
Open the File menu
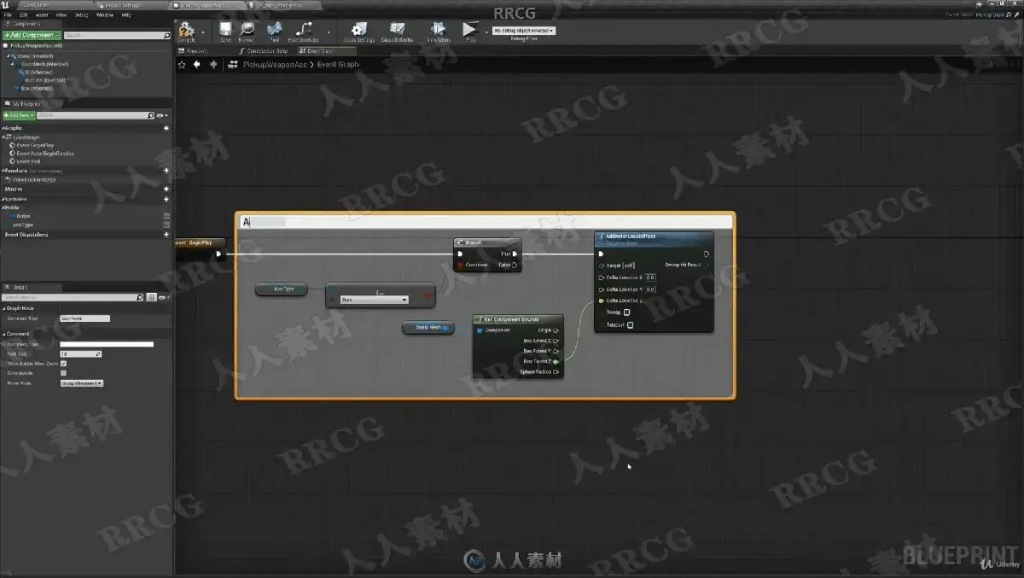coord(8,15)
